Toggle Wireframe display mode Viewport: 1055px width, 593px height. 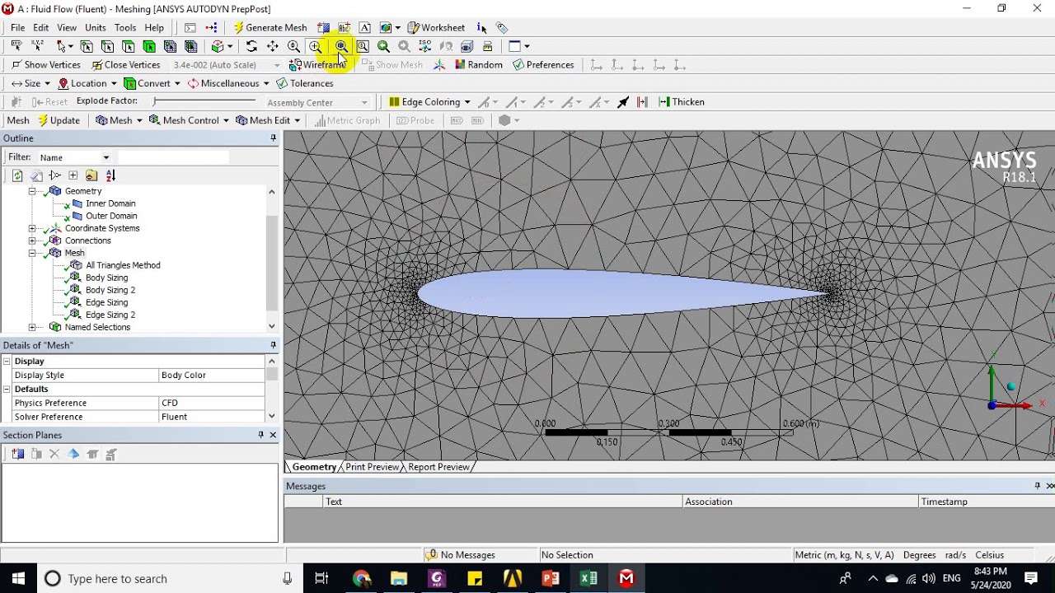coord(316,65)
